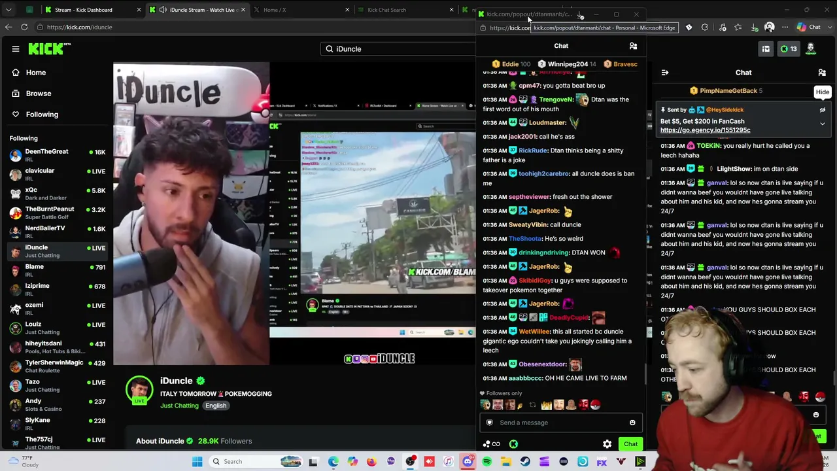Open chat settings gear in popout chat
This screenshot has width=837, height=471.
(x=607, y=444)
